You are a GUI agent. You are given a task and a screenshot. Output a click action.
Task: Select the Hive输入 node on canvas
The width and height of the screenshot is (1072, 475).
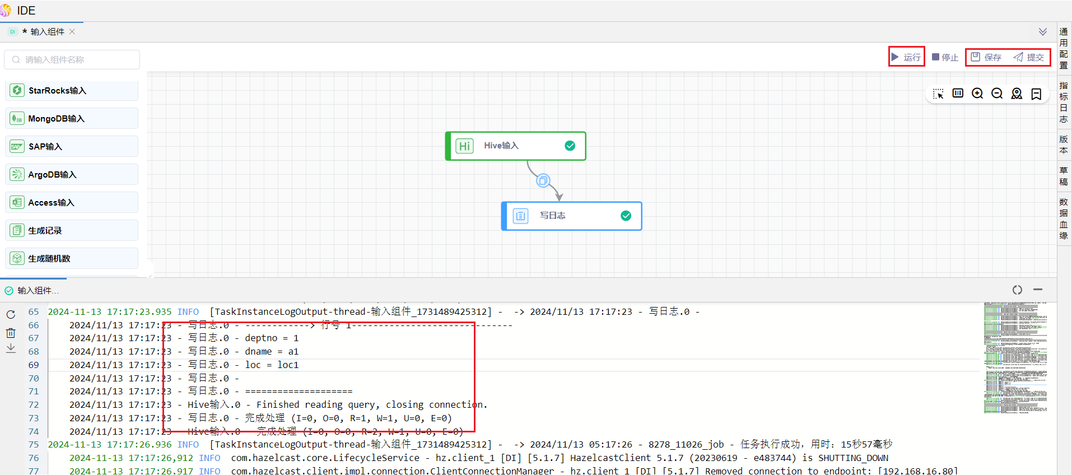pyautogui.click(x=515, y=146)
